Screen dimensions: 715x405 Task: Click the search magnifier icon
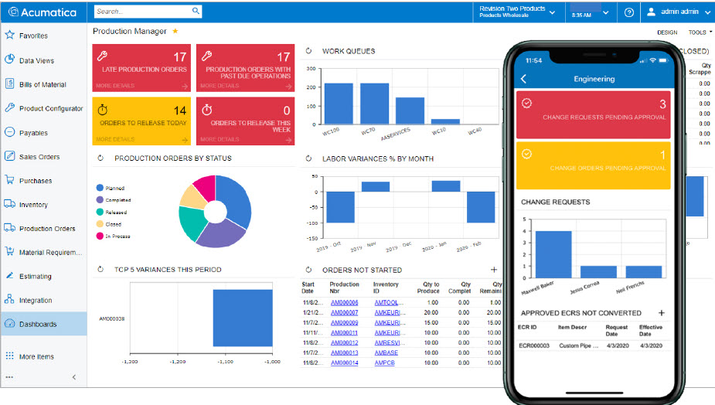click(196, 11)
